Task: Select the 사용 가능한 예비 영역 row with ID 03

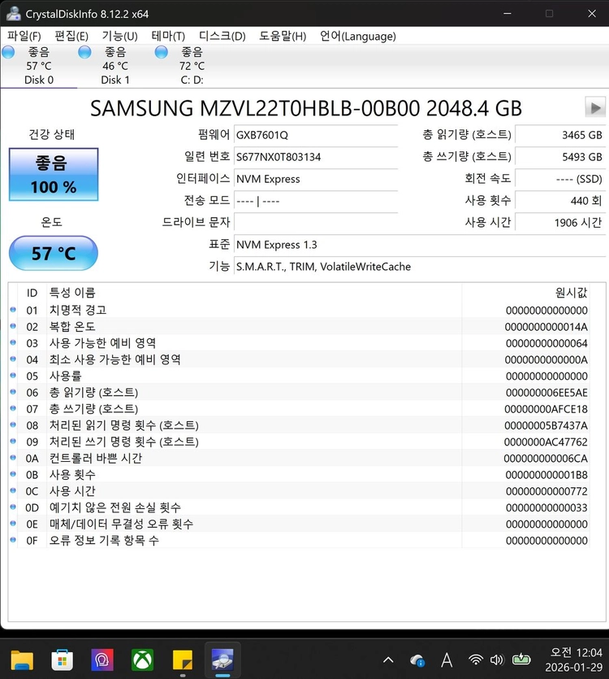Action: (x=299, y=343)
